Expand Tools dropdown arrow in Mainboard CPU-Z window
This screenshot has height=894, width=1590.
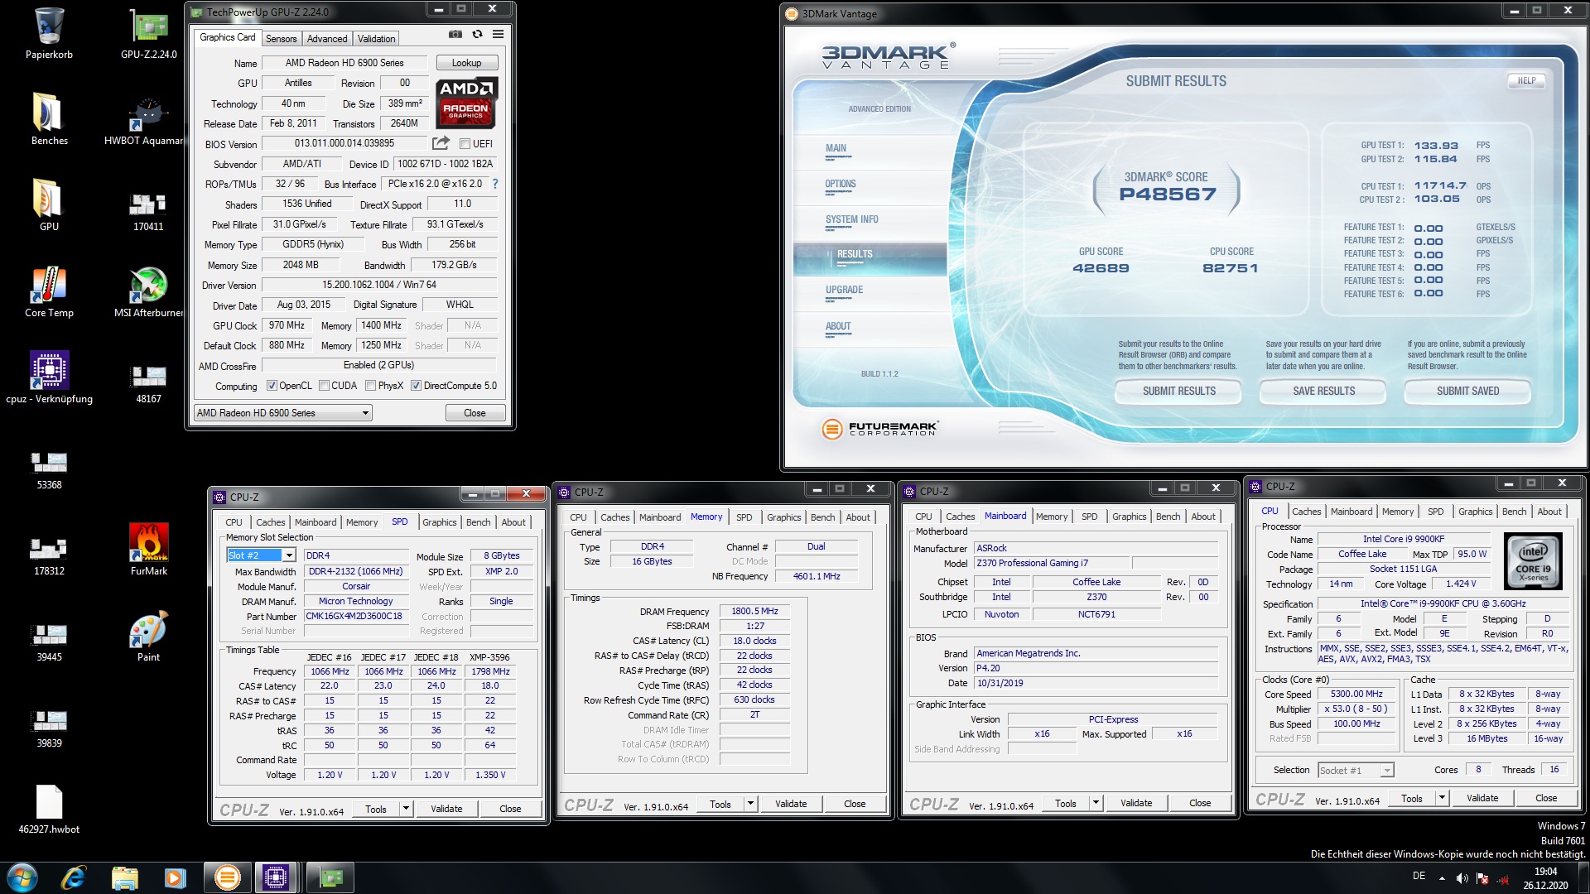[1096, 803]
